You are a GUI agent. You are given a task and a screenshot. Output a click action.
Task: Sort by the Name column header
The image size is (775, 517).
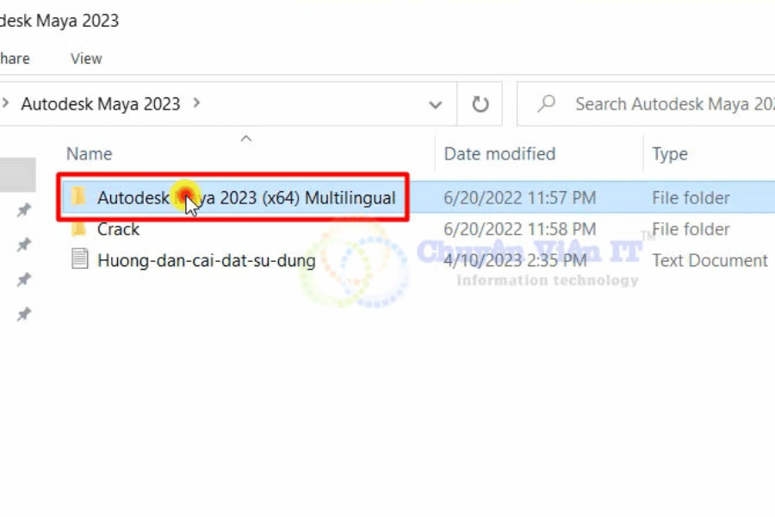point(90,154)
